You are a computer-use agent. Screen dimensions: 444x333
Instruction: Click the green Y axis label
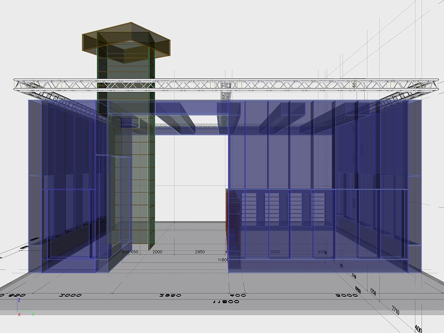tap(33, 314)
